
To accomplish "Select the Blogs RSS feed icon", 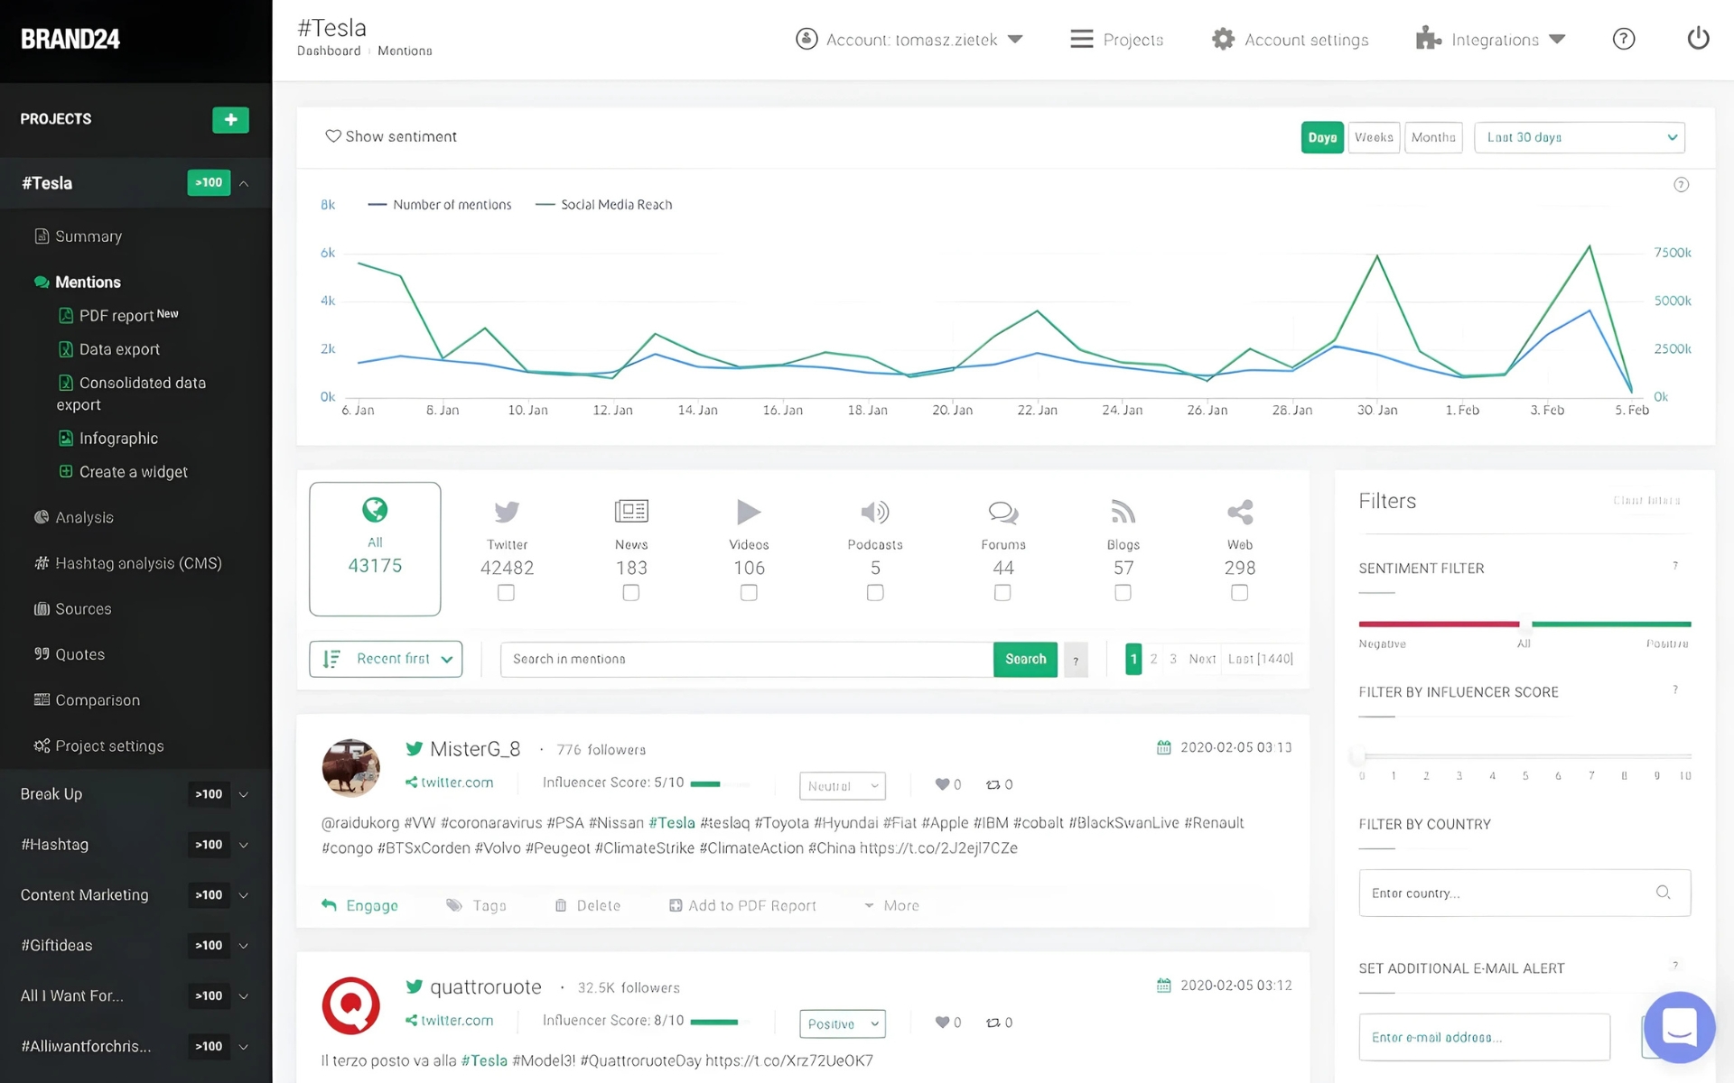I will pyautogui.click(x=1123, y=512).
